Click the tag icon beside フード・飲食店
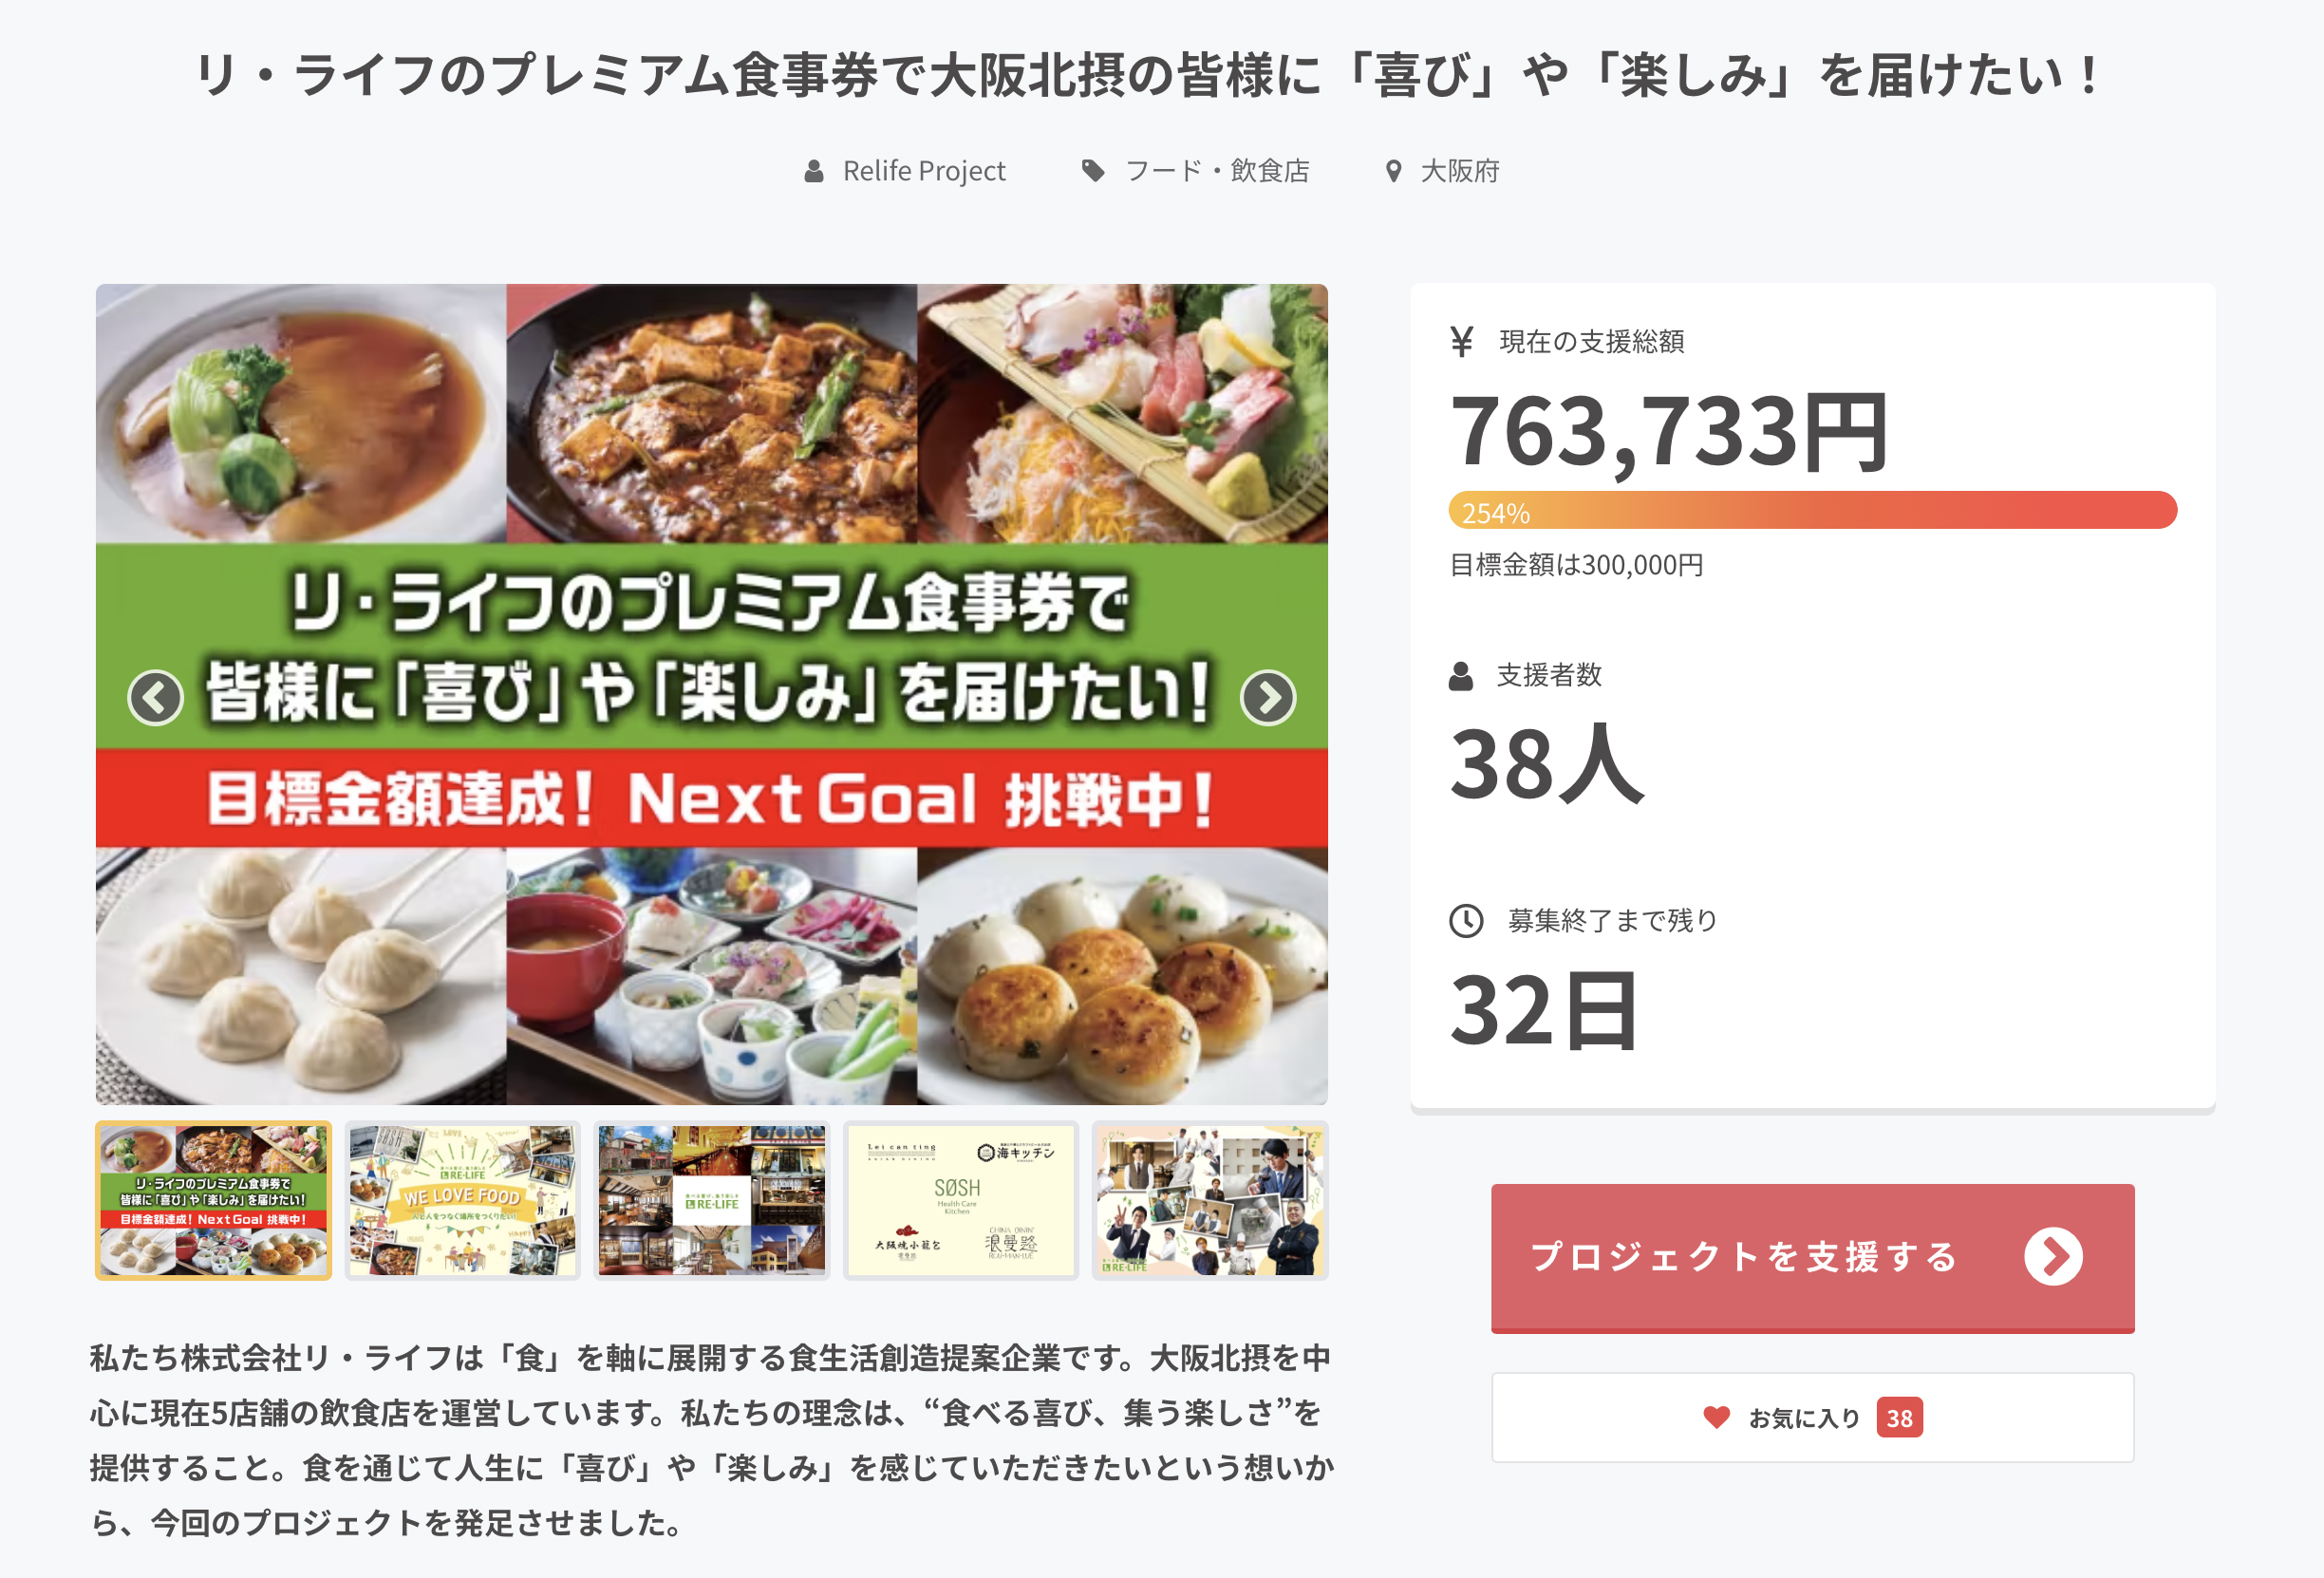This screenshot has width=2324, height=1578. [1093, 171]
